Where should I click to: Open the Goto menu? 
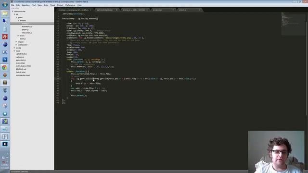point(46,5)
